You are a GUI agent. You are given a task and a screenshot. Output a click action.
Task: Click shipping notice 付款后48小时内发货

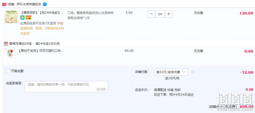click(x=42, y=31)
